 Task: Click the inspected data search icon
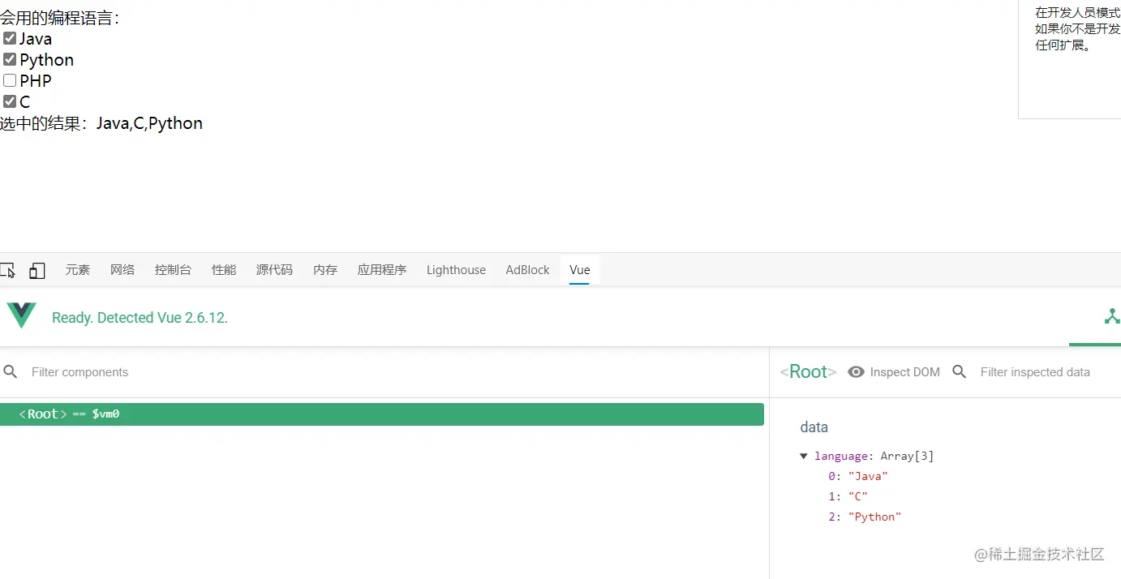click(x=960, y=371)
